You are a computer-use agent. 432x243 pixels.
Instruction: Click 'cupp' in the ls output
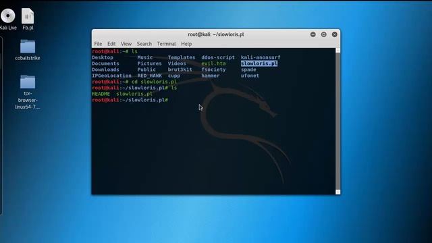174,76
